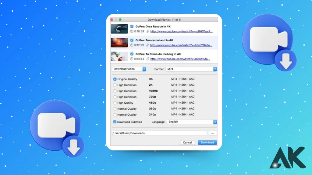Viewport: 312px width, 175px height.
Task: Choose the 240p Normal Quality radio option
Action: pyautogui.click(x=115, y=115)
